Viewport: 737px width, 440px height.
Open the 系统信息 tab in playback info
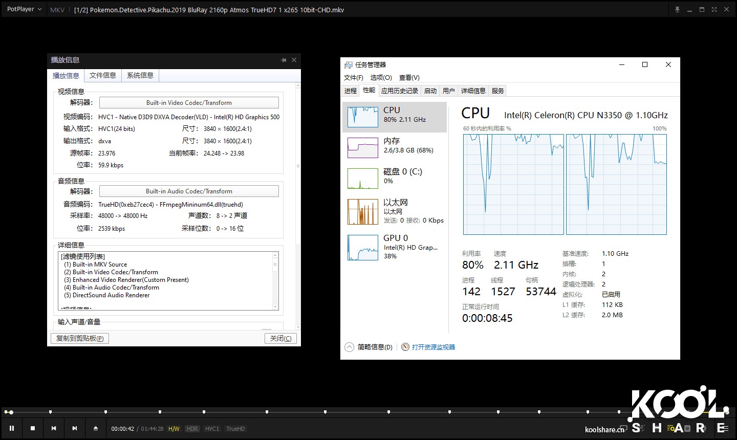click(x=140, y=75)
